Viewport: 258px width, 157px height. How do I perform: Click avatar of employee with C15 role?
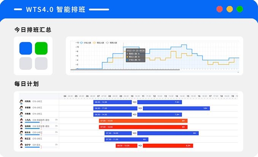click(x=22, y=102)
